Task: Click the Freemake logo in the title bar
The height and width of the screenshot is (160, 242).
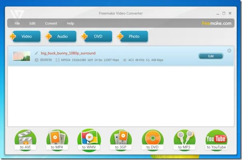Action: (17, 14)
